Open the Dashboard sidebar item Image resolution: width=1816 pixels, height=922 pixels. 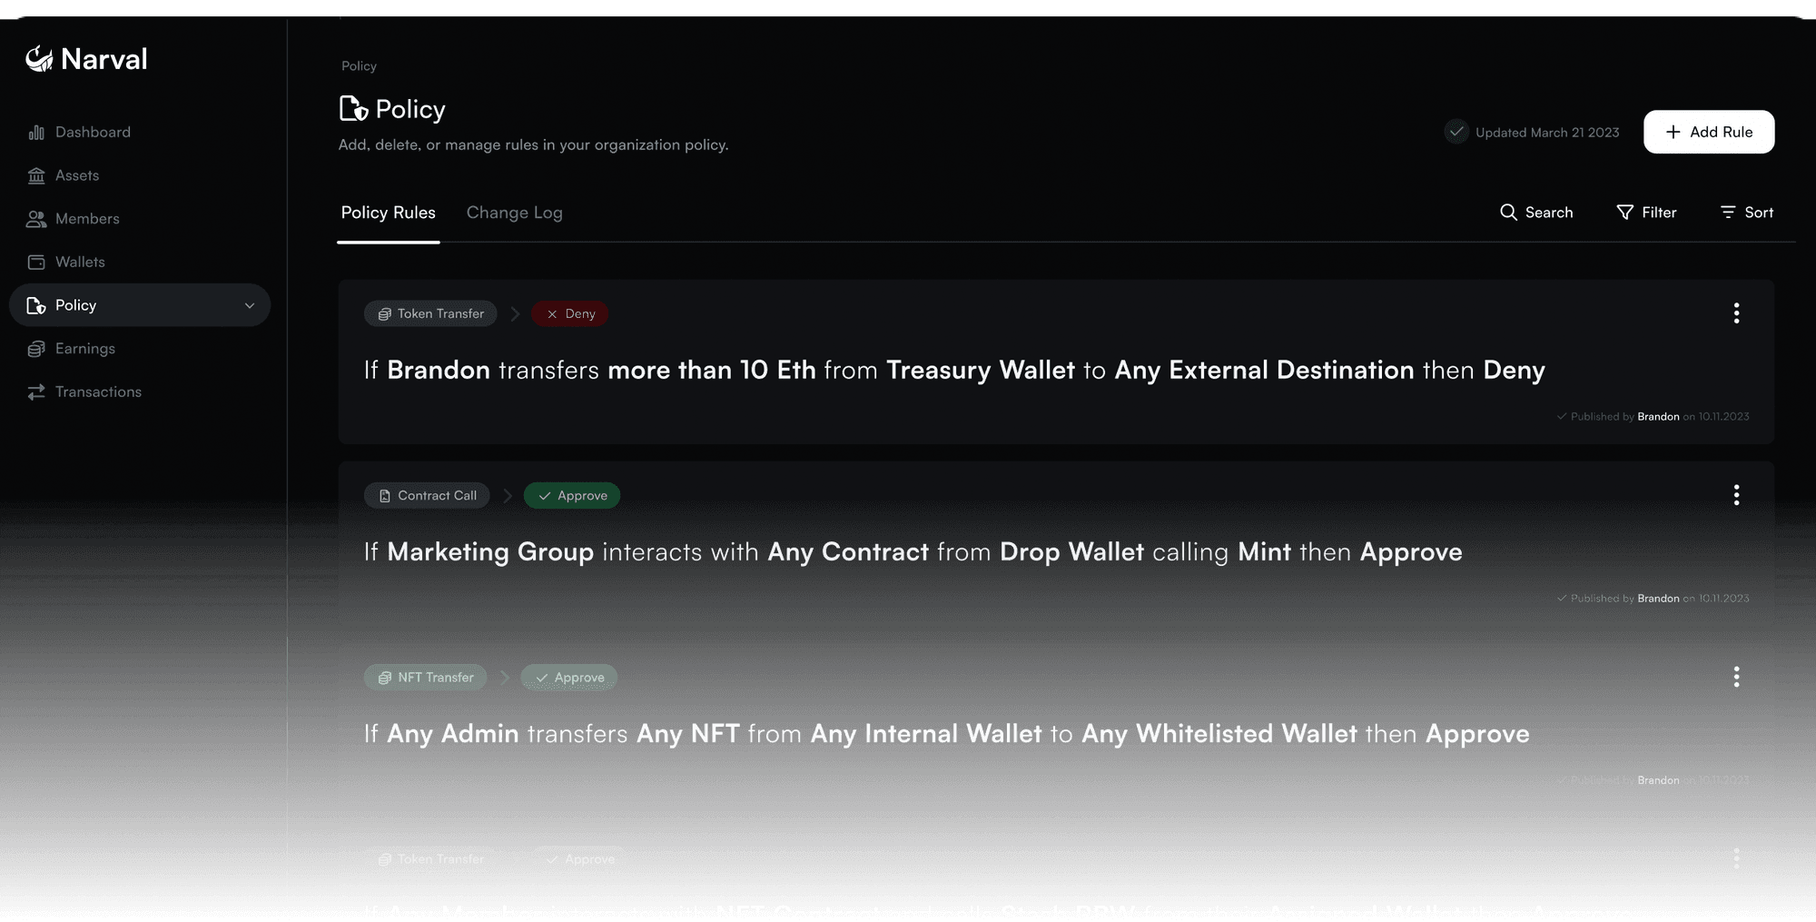click(x=80, y=132)
